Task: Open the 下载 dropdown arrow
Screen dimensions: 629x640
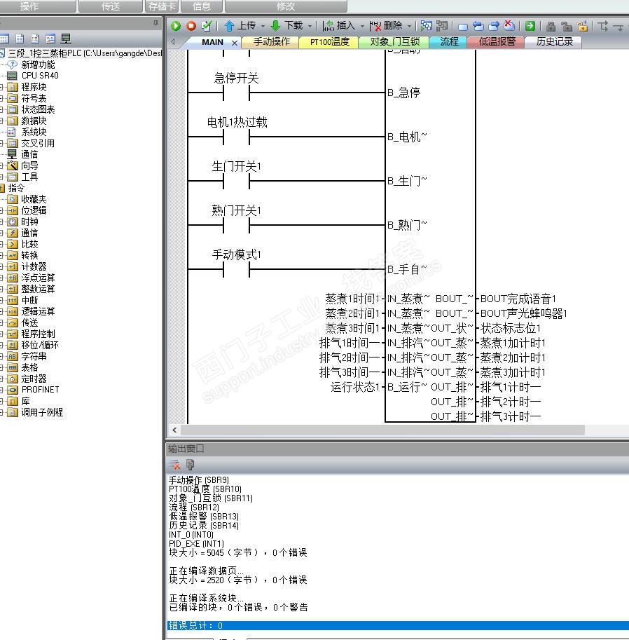Action: click(310, 26)
